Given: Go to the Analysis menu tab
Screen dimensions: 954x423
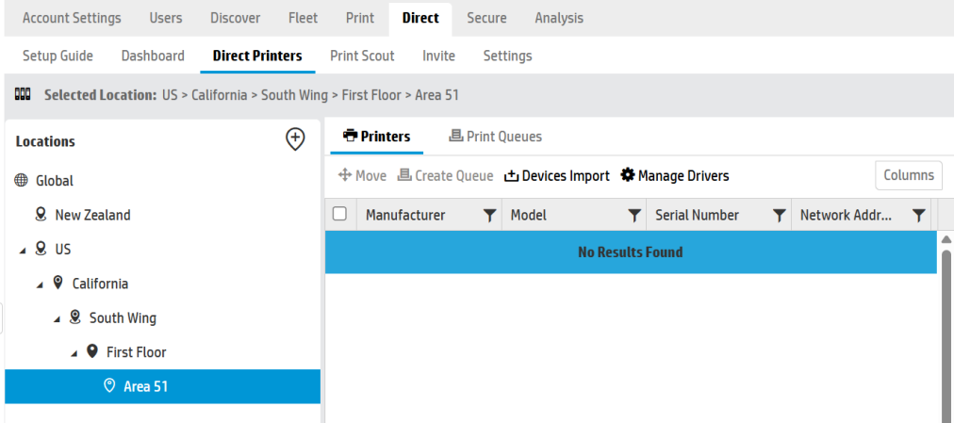Looking at the screenshot, I should pos(558,18).
